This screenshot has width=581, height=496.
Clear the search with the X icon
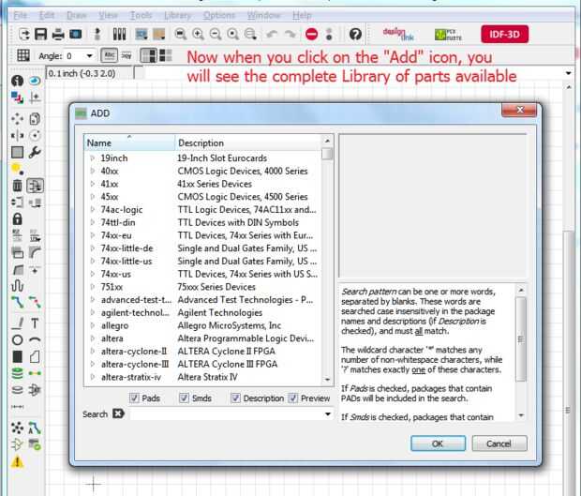point(118,413)
